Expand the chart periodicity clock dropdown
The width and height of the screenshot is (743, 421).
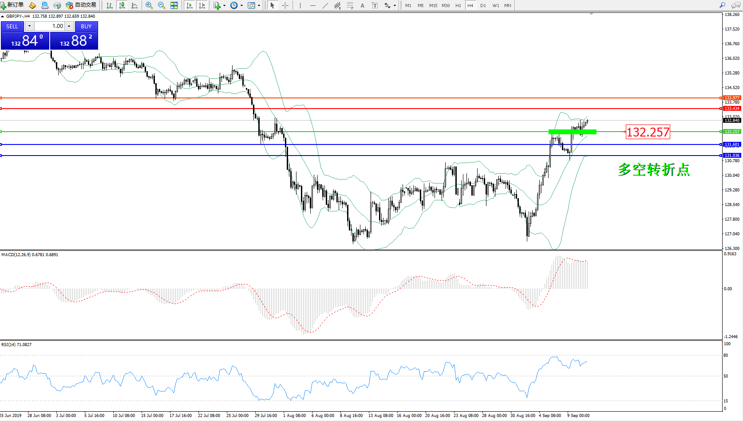pos(241,6)
